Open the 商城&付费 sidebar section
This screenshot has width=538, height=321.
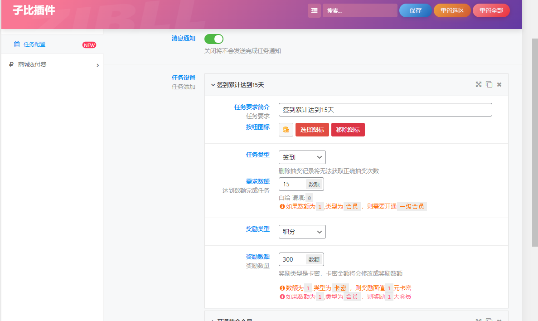click(x=52, y=64)
